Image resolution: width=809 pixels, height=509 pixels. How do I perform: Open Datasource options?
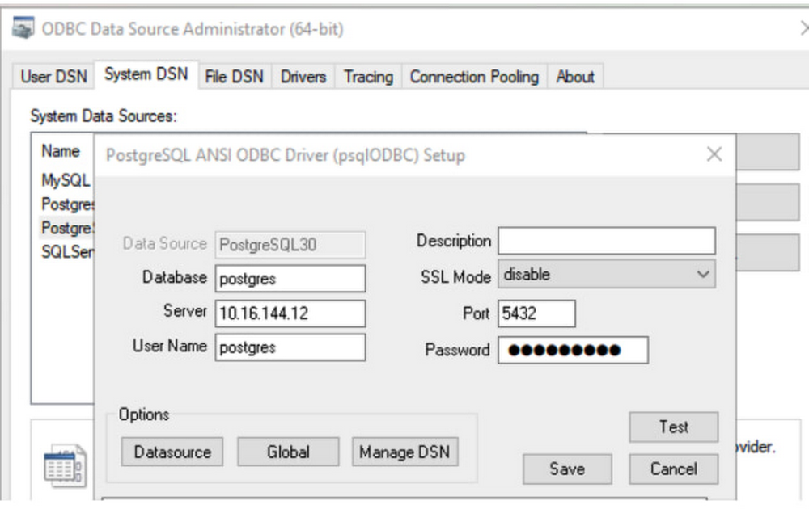click(172, 452)
